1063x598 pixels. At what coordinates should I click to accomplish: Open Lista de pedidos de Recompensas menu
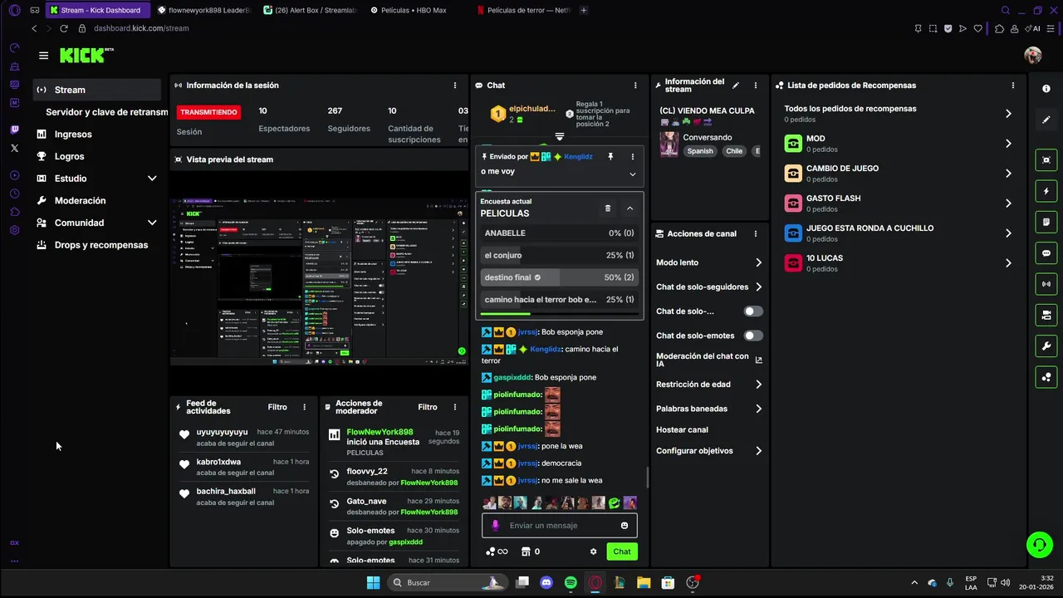(x=1013, y=86)
